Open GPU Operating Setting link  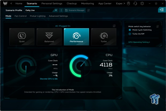139,42
